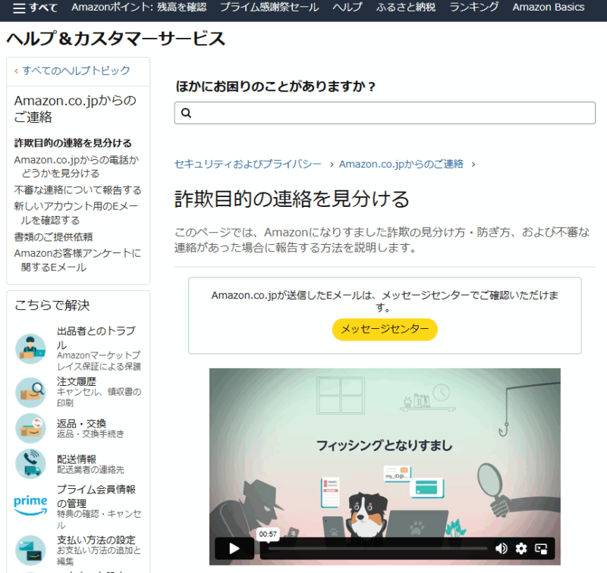Click the 配送情報 phone icon

30,464
